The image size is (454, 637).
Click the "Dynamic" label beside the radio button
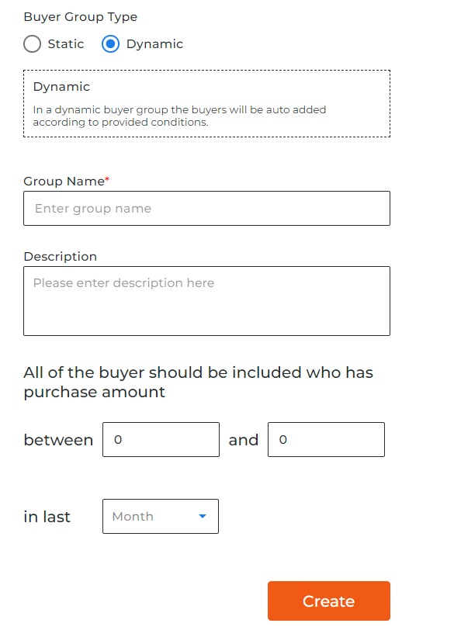click(154, 44)
